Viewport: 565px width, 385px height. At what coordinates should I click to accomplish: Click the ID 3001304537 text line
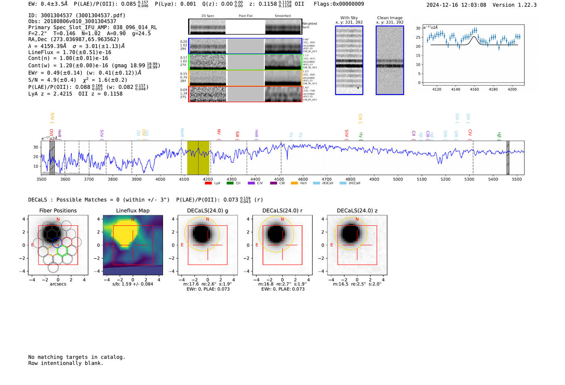(77, 15)
